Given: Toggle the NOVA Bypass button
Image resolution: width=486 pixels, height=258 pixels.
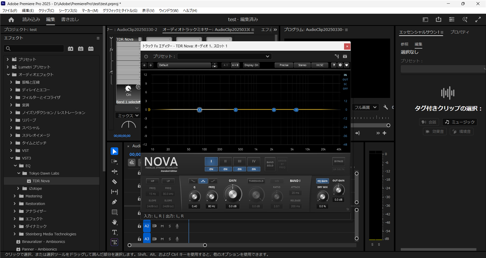Looking at the screenshot, I should [339, 161].
